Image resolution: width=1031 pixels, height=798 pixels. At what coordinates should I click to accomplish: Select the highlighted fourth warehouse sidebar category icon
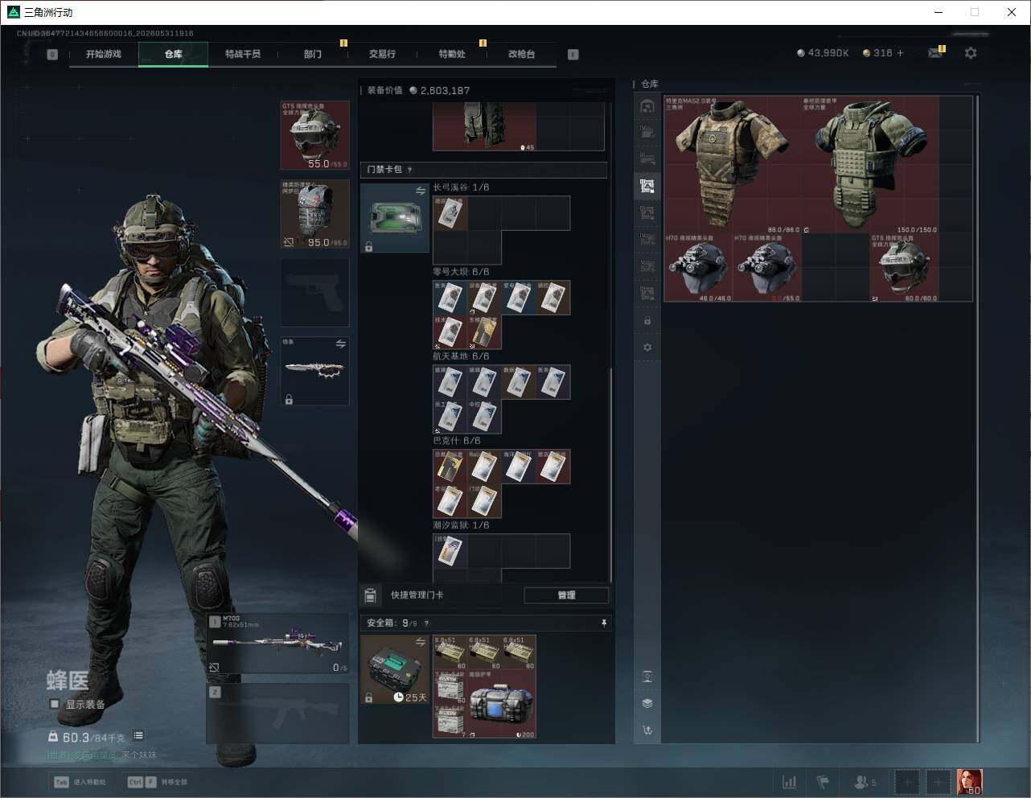tap(647, 186)
